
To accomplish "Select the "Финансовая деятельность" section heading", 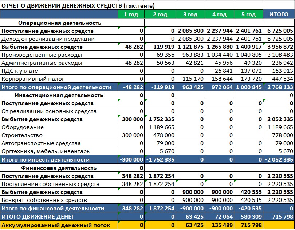I will pyautogui.click(x=59, y=168).
